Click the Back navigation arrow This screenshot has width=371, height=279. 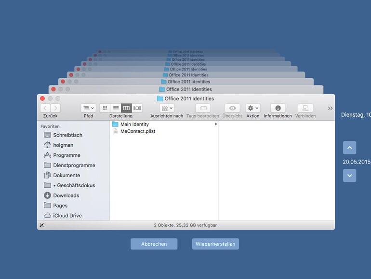(x=45, y=108)
